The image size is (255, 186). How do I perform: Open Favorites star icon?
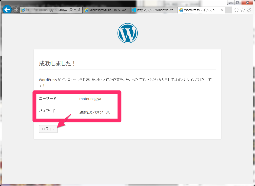pos(243,10)
